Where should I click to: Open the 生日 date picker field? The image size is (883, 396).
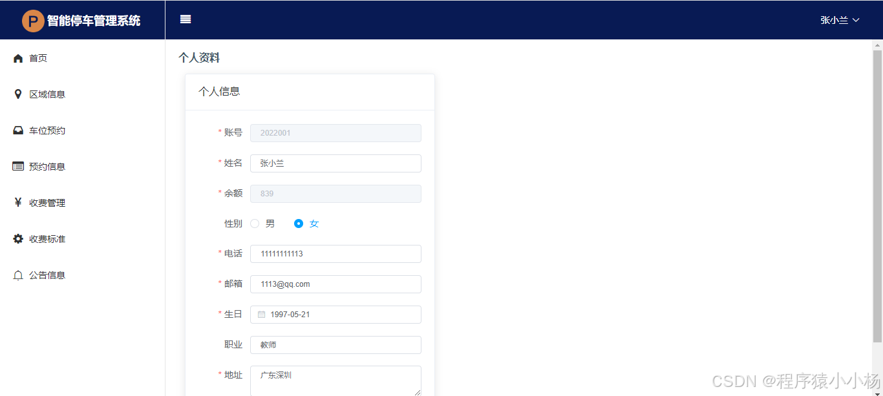pyautogui.click(x=335, y=315)
